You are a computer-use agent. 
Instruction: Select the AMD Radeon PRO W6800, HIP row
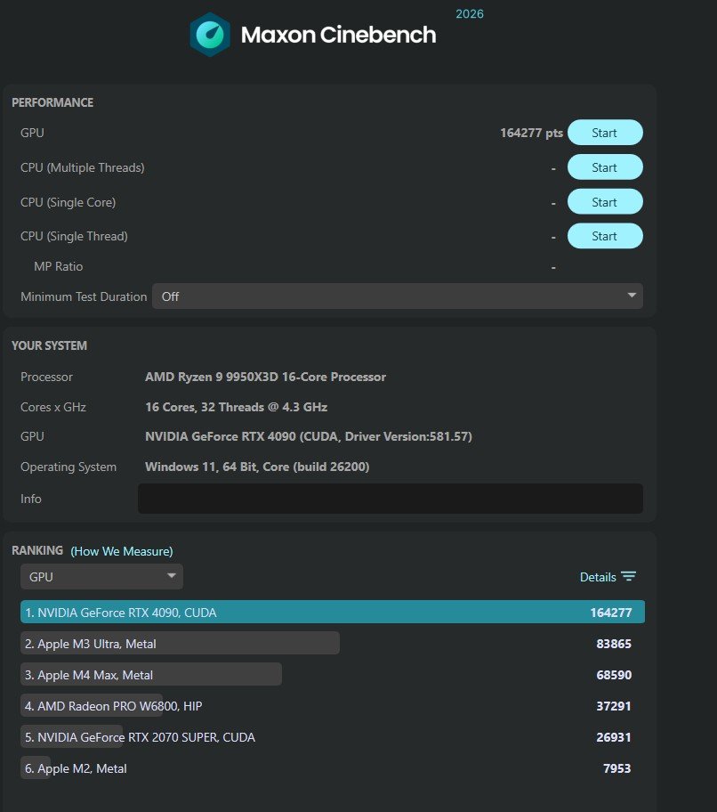[x=333, y=705]
